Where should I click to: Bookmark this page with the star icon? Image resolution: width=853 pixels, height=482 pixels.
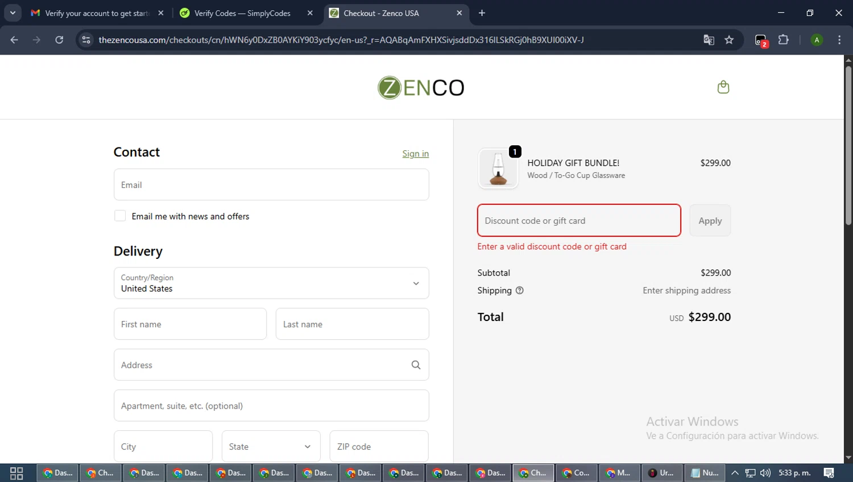[729, 40]
